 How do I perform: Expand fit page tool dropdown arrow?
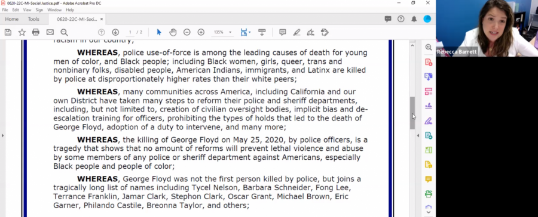click(249, 33)
